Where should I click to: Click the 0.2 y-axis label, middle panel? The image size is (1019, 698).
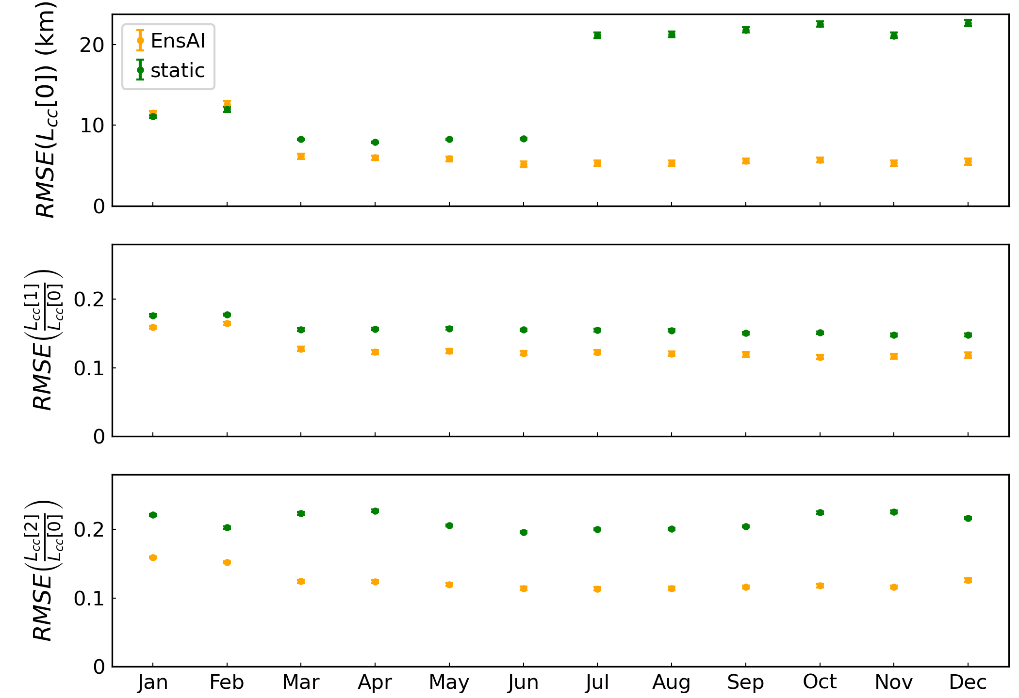click(x=89, y=300)
